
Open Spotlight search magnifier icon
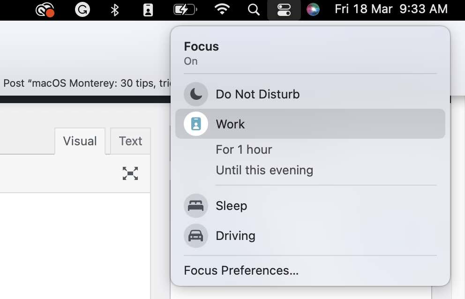[254, 9]
